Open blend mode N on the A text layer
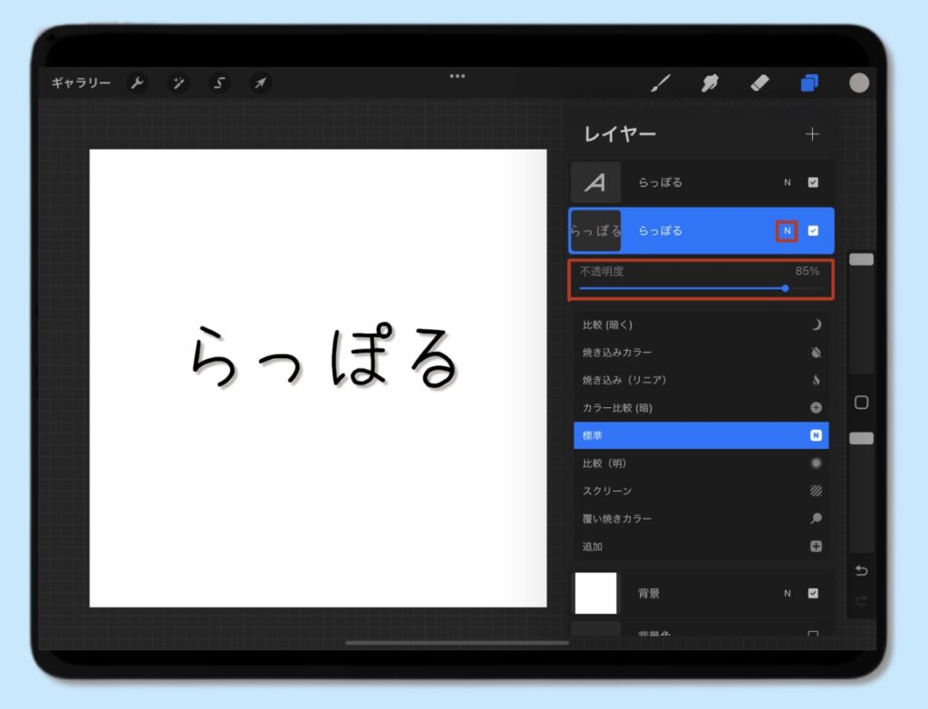Image resolution: width=928 pixels, height=709 pixels. 788,182
